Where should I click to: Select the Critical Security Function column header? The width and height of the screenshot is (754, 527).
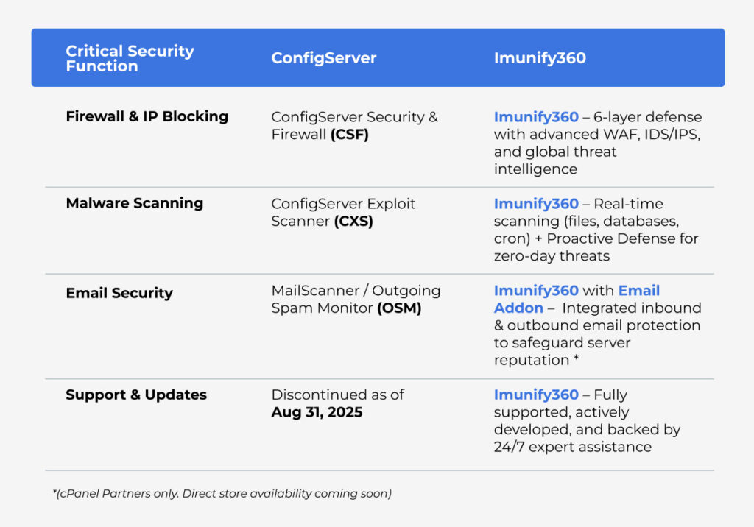[x=130, y=58]
